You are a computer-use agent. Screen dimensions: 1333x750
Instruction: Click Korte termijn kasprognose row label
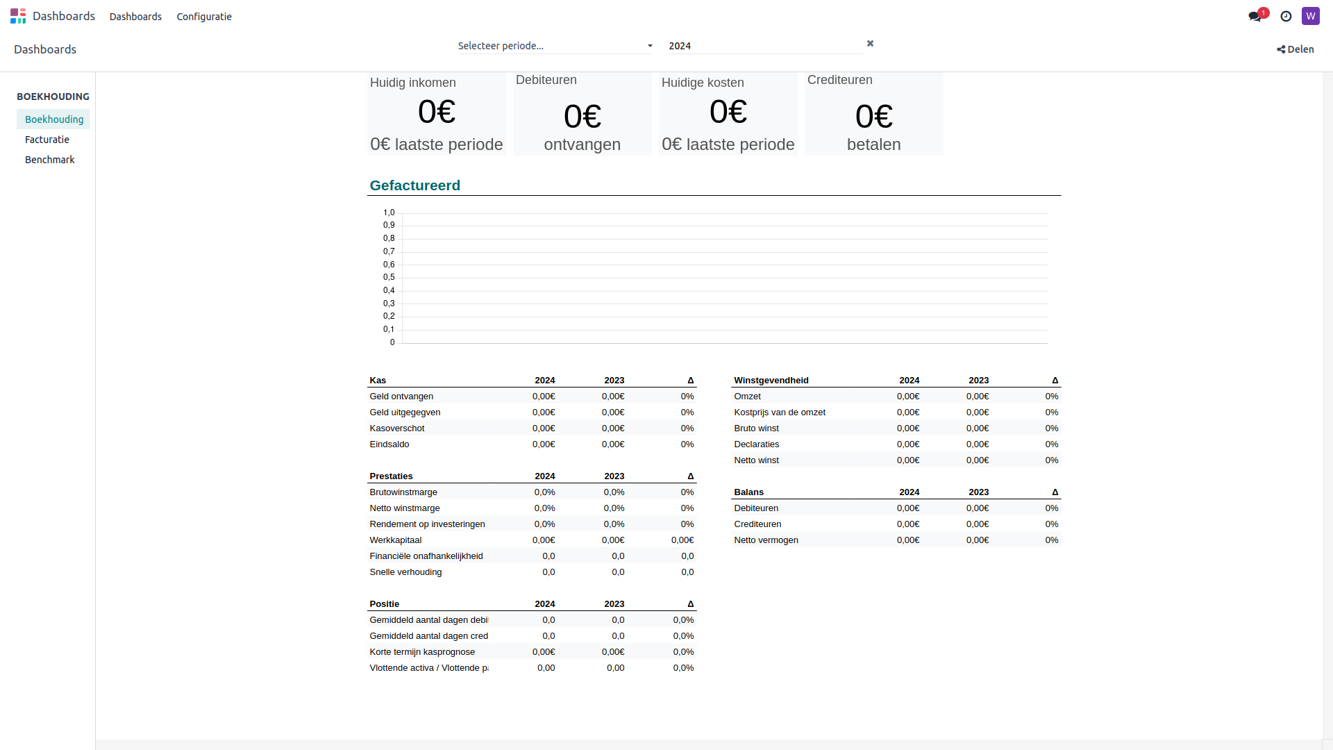(x=422, y=652)
